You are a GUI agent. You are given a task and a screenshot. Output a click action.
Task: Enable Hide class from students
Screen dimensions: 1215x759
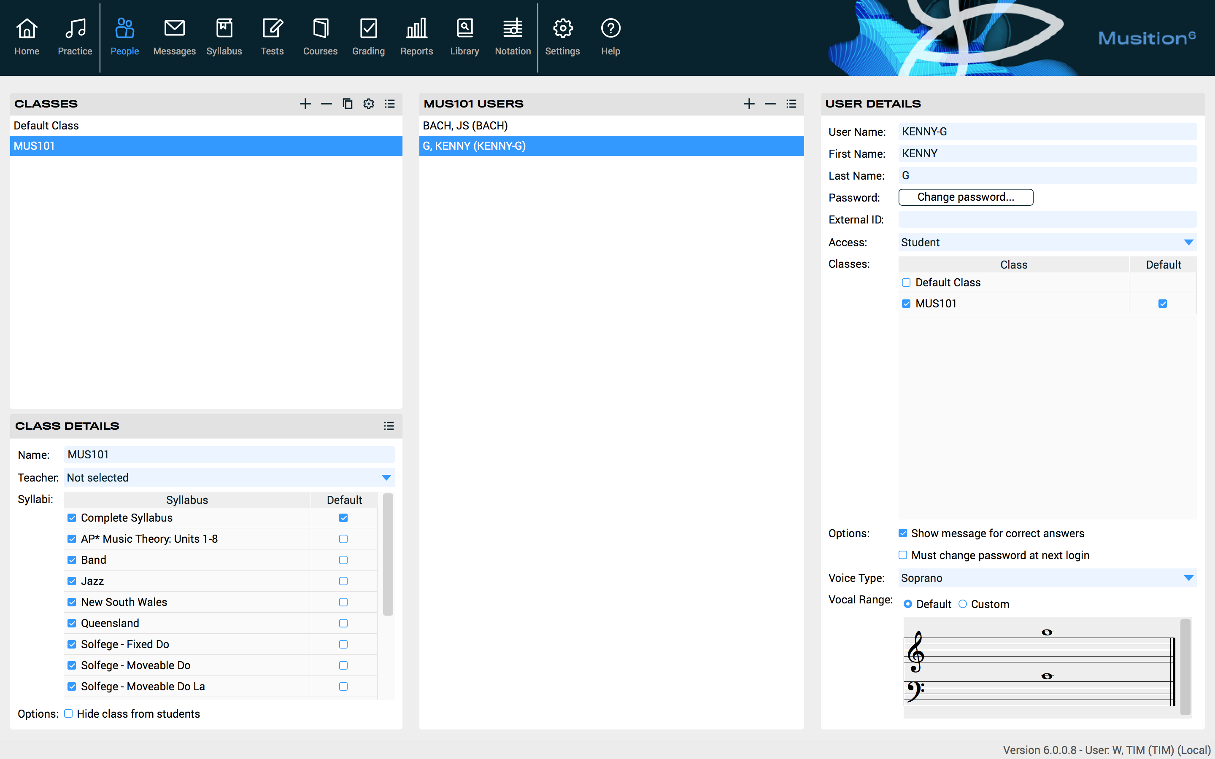point(69,713)
